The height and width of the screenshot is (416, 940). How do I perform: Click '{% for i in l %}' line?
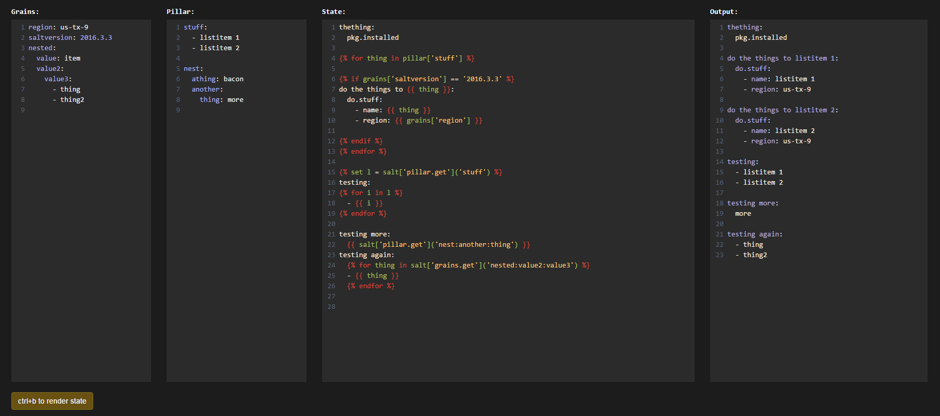[x=371, y=193]
